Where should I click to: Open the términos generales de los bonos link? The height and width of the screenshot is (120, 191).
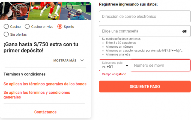[45, 84]
